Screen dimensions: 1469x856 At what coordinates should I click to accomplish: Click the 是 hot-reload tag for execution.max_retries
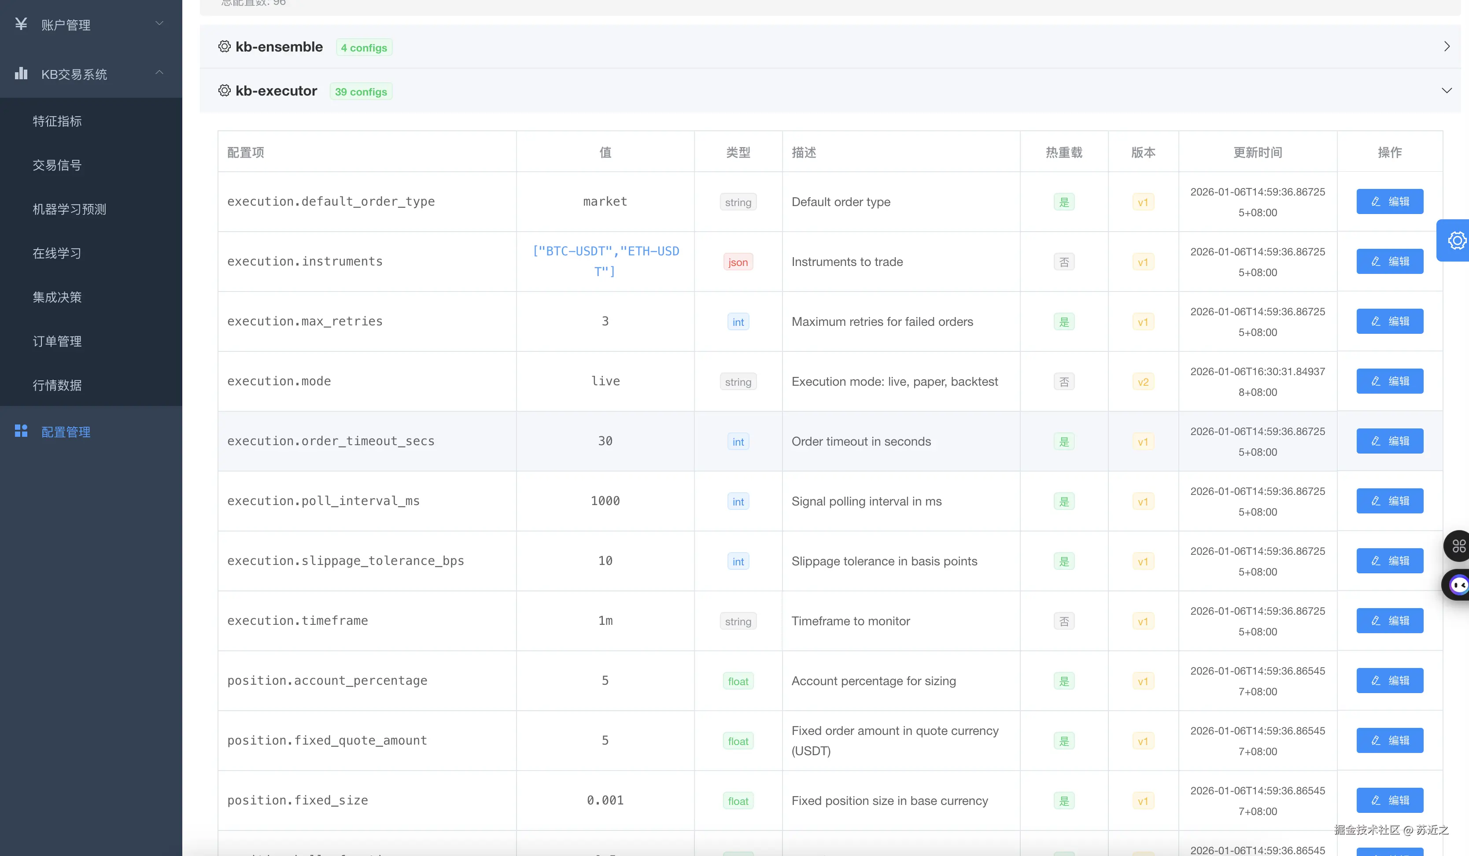[1064, 322]
